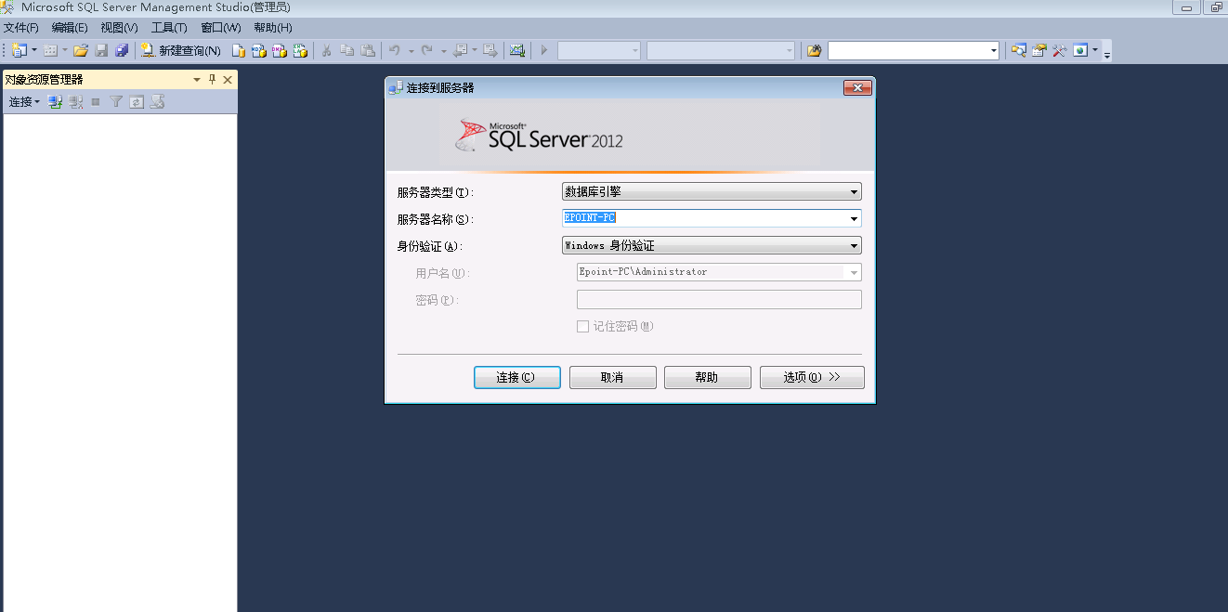Open the 连接 dropdown in Object Explorer
The width and height of the screenshot is (1228, 612).
pos(24,102)
